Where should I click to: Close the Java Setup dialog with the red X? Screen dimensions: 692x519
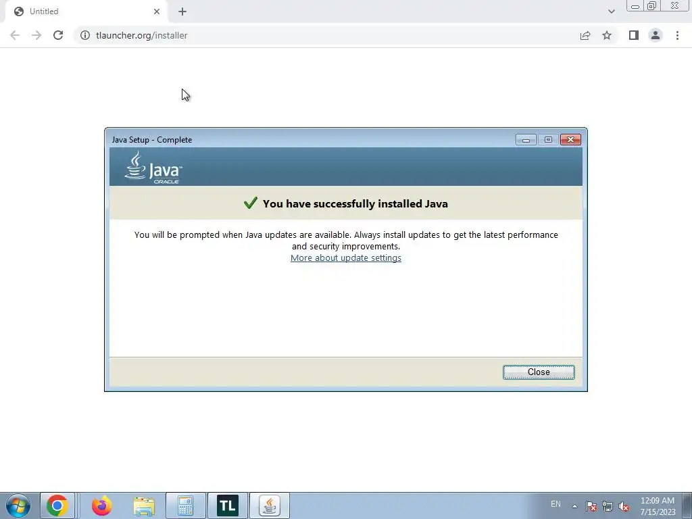tap(570, 139)
